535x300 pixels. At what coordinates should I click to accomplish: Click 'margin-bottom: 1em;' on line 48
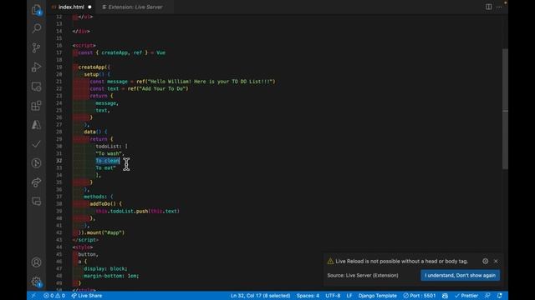(x=111, y=276)
